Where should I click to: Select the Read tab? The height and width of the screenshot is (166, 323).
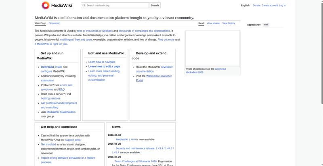click(x=201, y=23)
